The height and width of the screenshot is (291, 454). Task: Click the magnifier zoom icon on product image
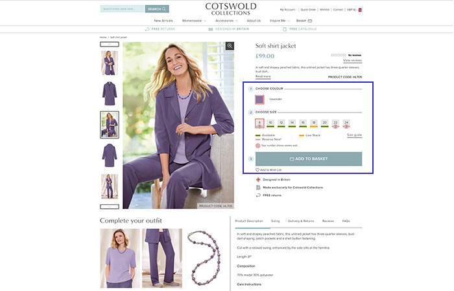tap(230, 46)
